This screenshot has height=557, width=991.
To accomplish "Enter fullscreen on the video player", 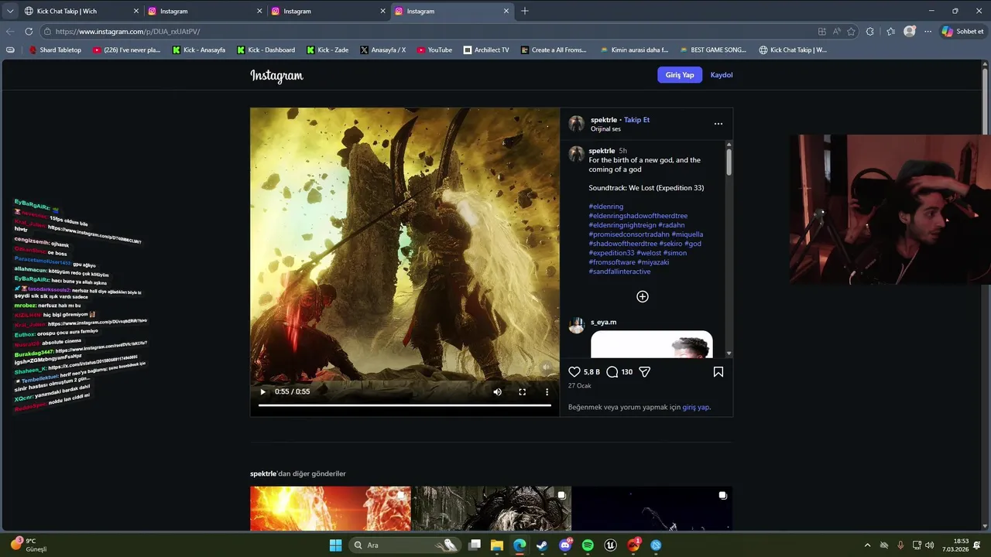I will pos(523,391).
